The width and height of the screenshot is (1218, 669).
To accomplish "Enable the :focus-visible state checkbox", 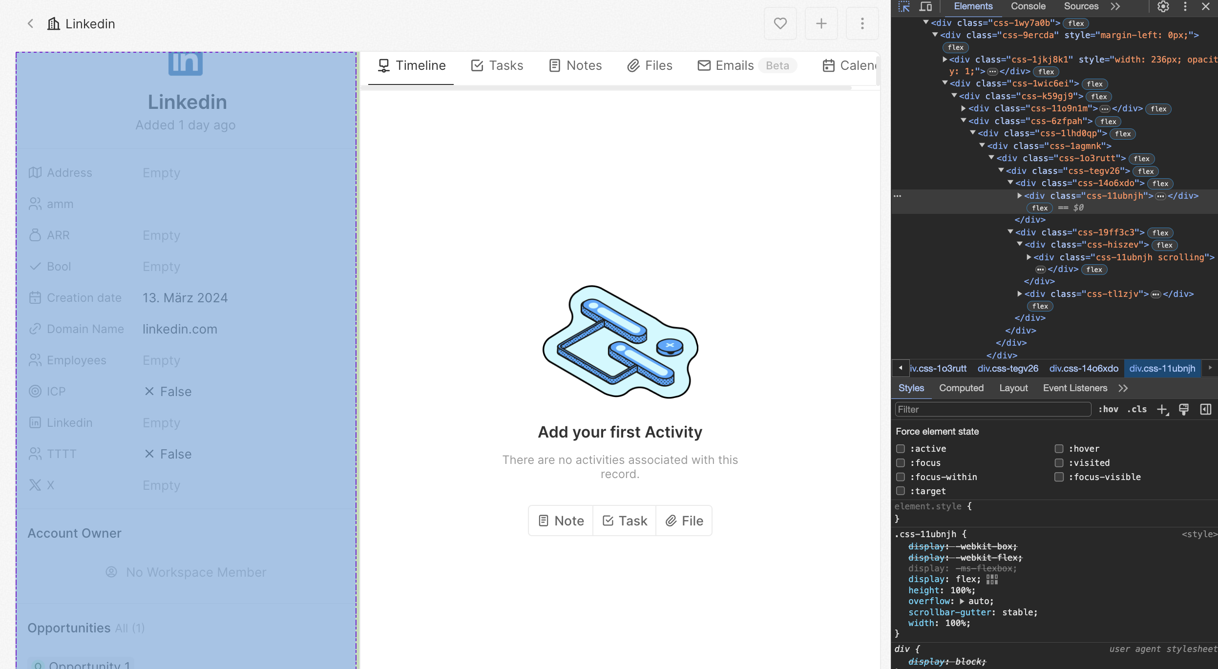I will coord(1059,477).
